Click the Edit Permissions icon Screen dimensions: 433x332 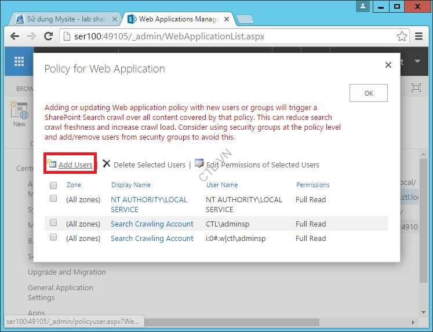coord(199,163)
